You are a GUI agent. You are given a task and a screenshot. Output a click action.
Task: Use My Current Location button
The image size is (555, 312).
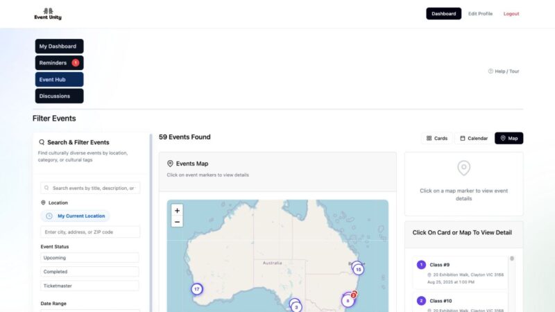pos(76,216)
